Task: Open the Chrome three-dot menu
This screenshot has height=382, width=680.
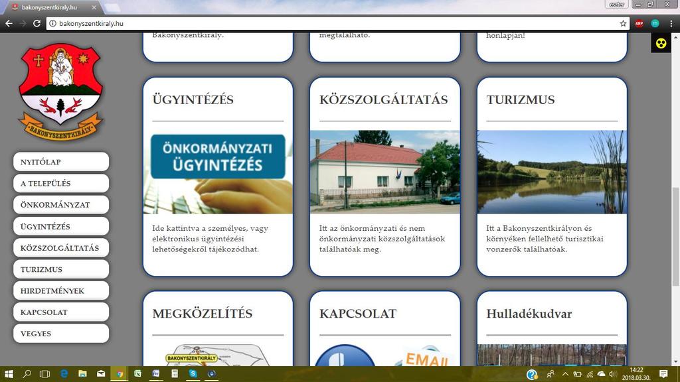Action: [x=671, y=23]
